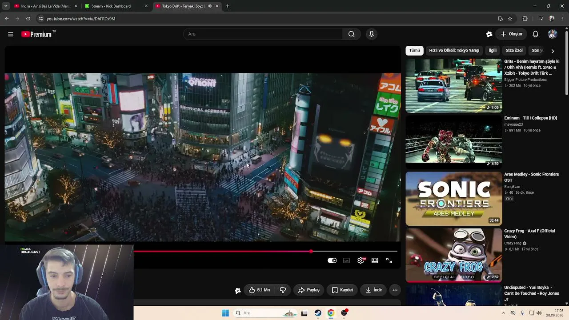Click the sparkle icon beside Oluştur
569x320 pixels.
pyautogui.click(x=489, y=34)
